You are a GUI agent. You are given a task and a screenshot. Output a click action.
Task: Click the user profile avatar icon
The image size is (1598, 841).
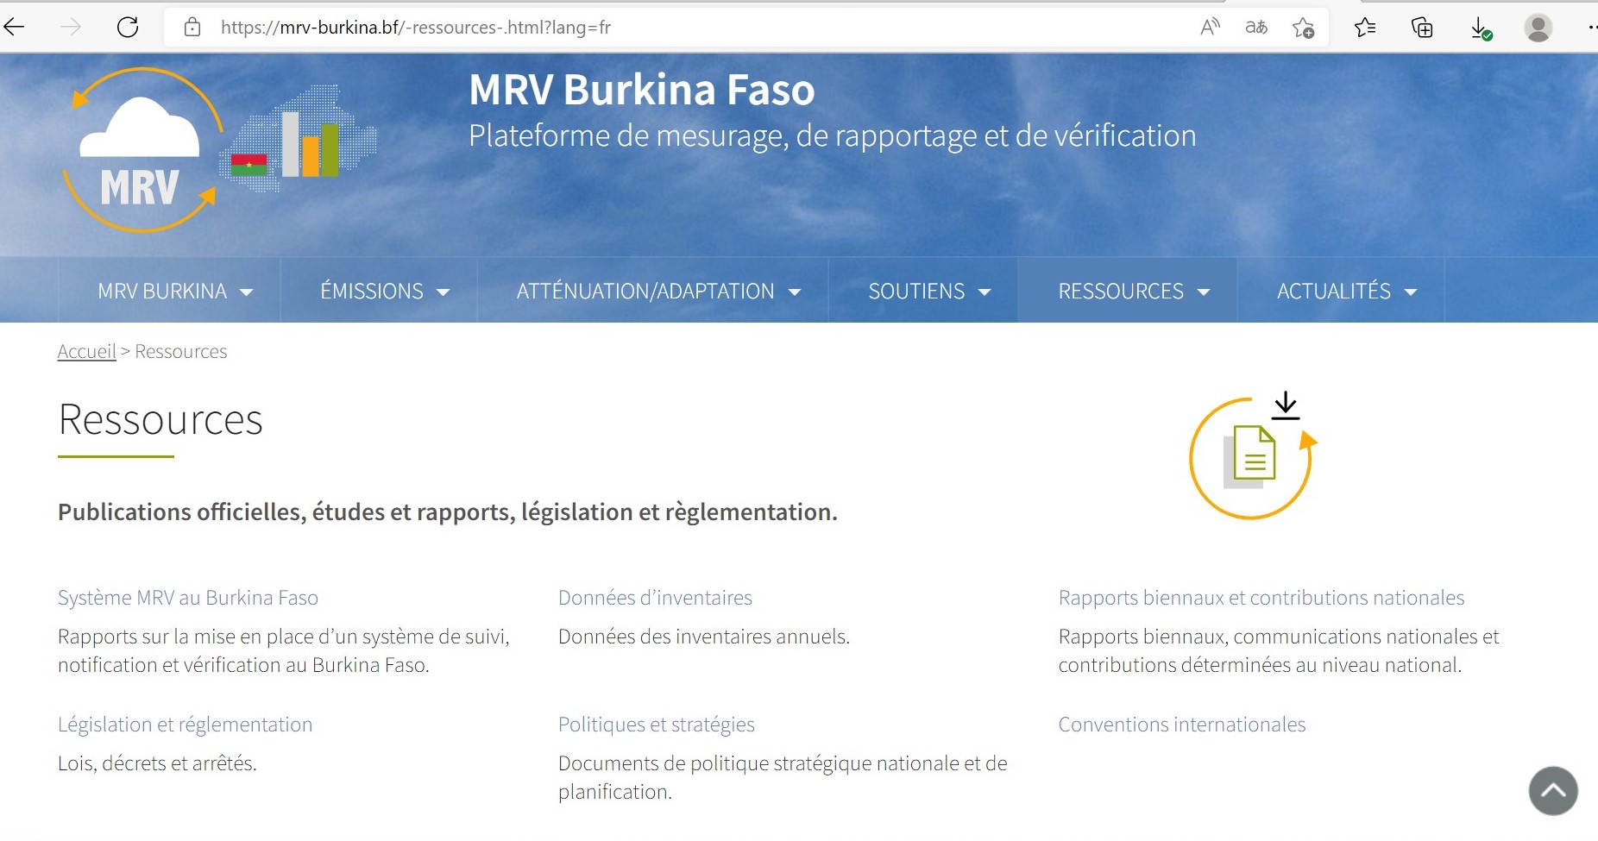click(1538, 28)
